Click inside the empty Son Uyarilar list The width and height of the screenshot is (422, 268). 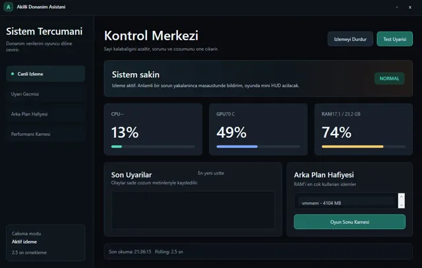193,210
